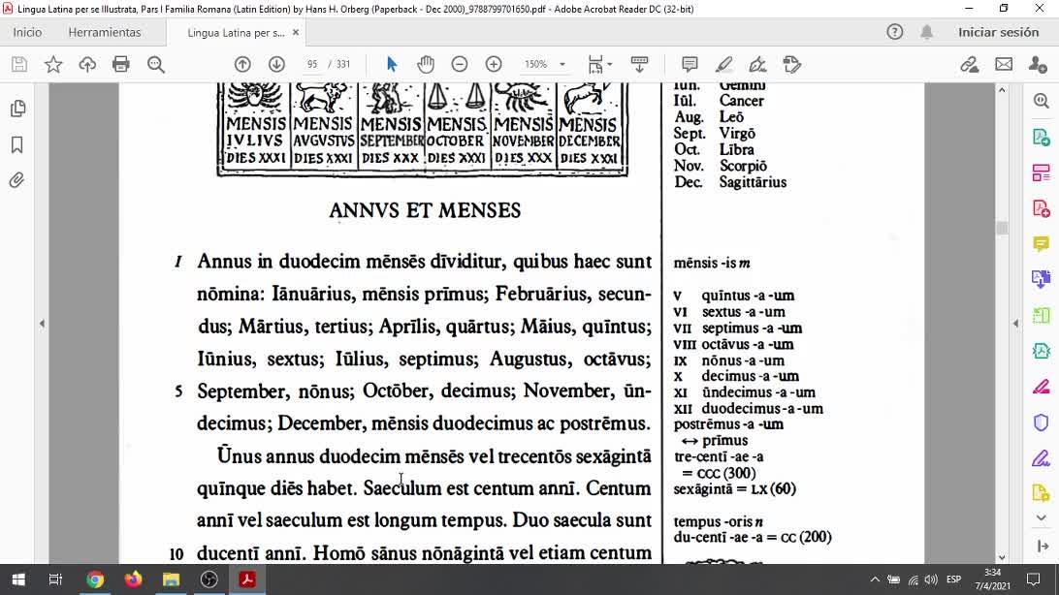Click the scrolling mode keyboard icon
This screenshot has height=595, width=1059.
(x=639, y=64)
